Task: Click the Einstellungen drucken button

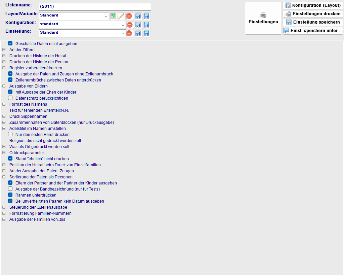Action: pos(312,13)
